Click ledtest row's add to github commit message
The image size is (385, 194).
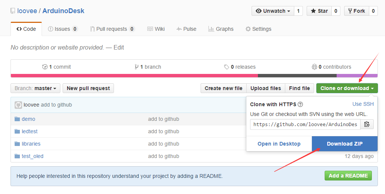click(x=163, y=131)
